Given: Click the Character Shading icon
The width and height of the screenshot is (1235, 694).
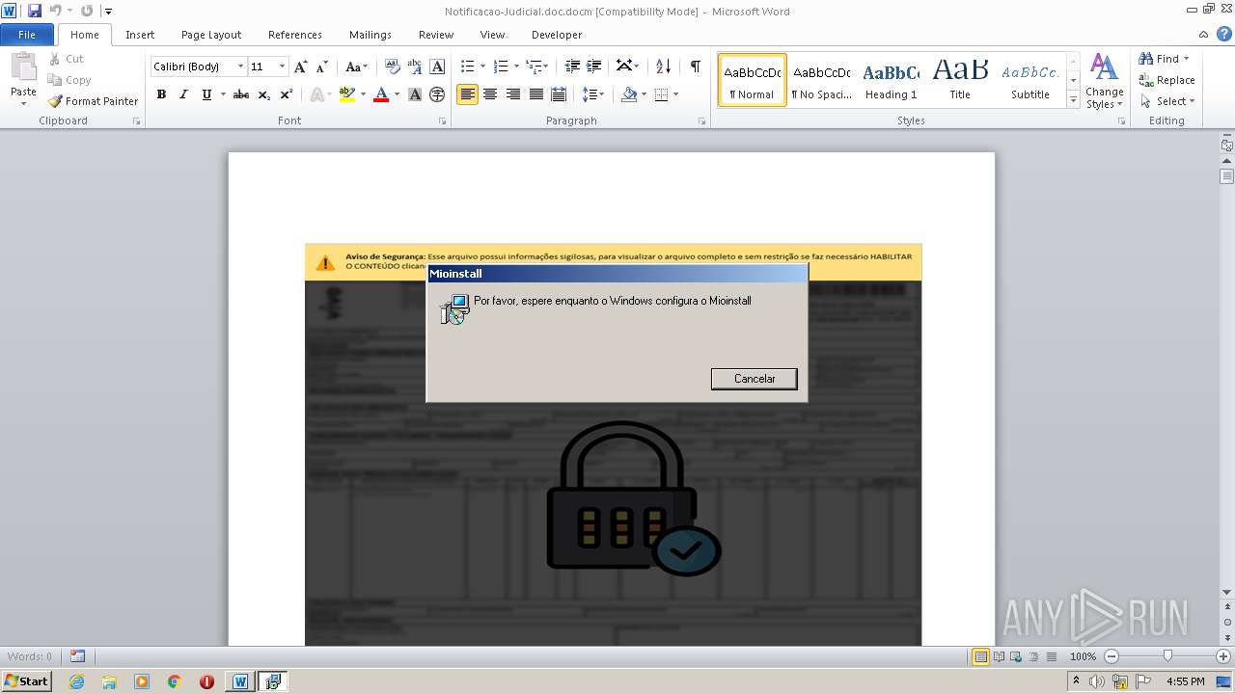Looking at the screenshot, I should (415, 94).
